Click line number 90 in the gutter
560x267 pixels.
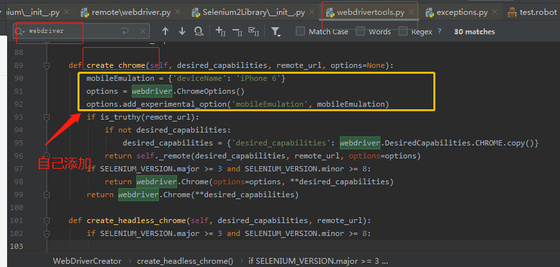click(x=18, y=78)
